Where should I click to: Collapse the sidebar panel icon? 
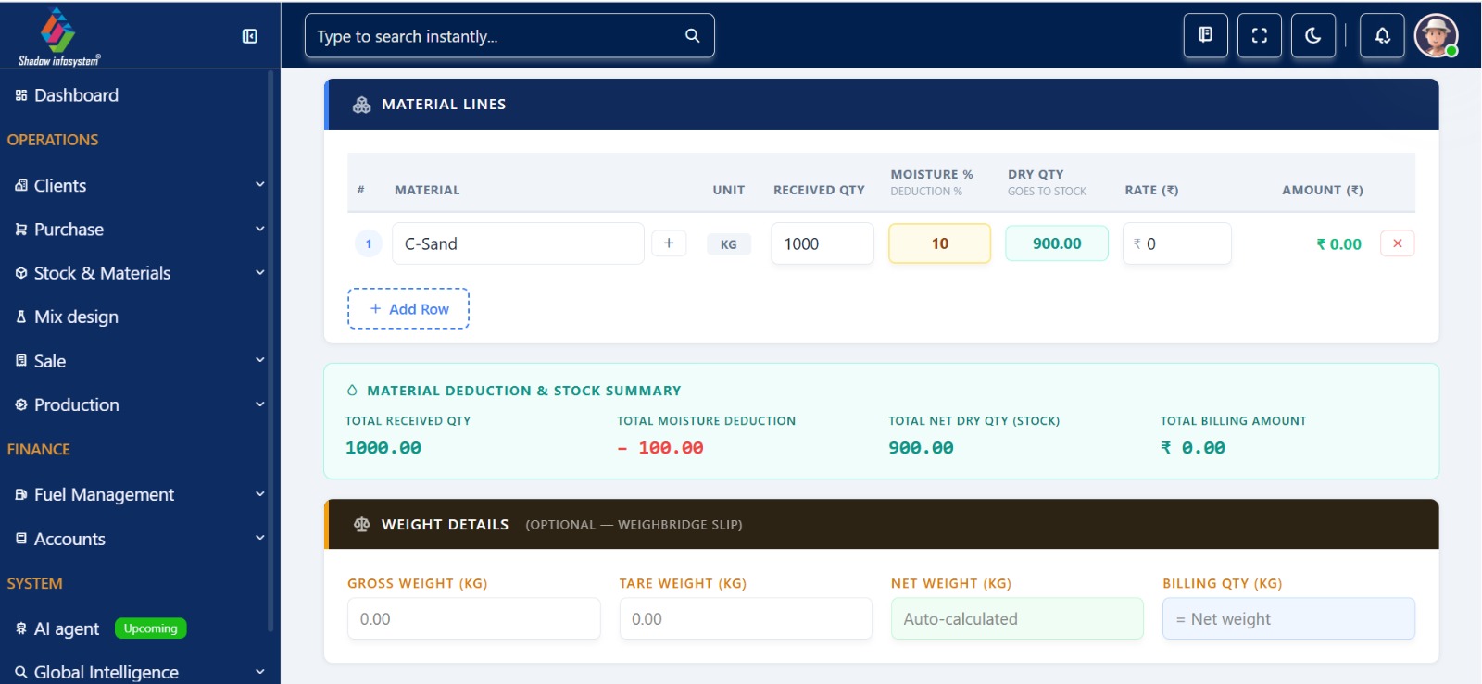(x=249, y=36)
